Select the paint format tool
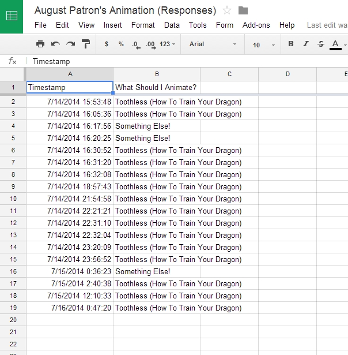Image resolution: width=348 pixels, height=355 pixels. pos(86,44)
